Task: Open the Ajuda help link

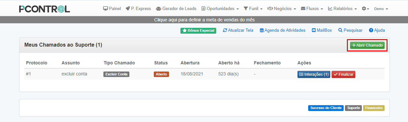Action: pos(377,30)
